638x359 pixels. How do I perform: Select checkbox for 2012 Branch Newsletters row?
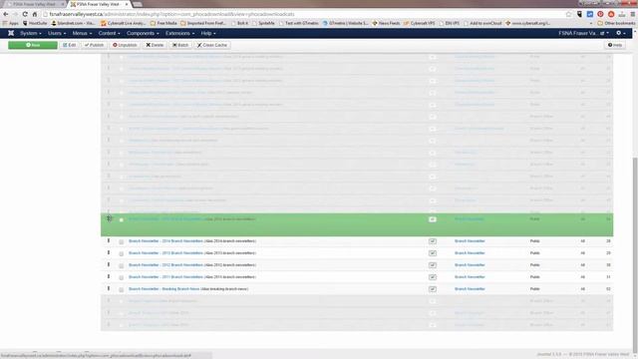[122, 265]
